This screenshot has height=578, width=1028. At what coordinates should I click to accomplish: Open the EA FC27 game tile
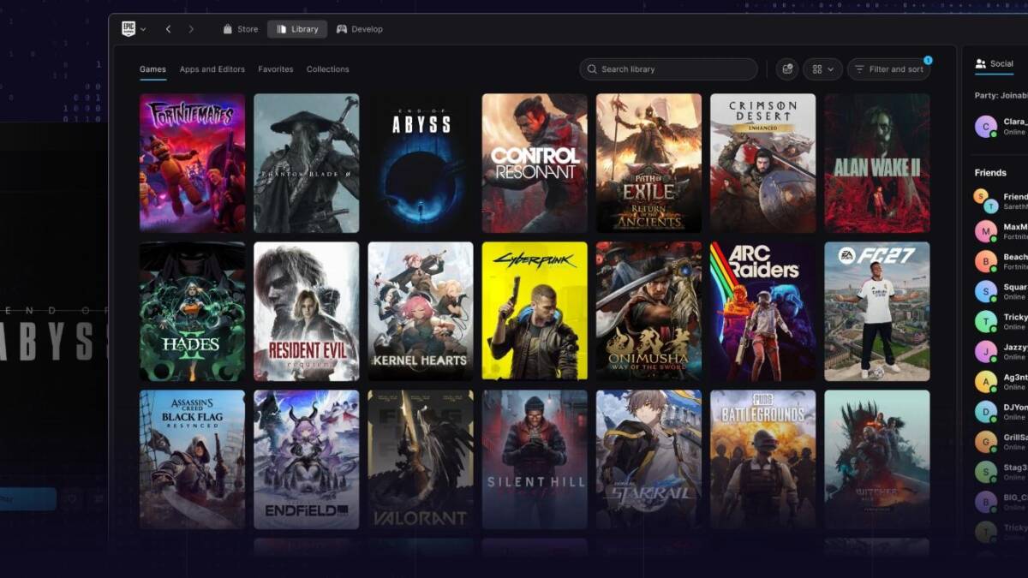(877, 311)
